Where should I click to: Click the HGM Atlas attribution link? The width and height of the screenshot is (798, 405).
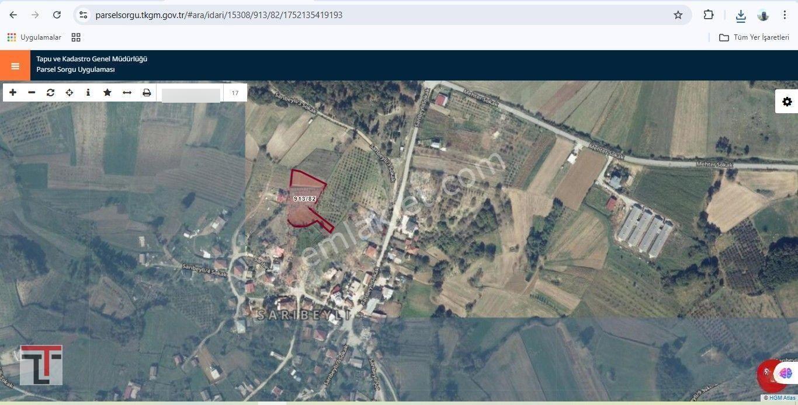click(782, 398)
